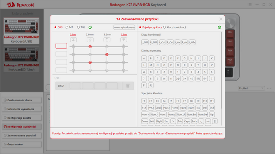Choose the 2@ key button
275x154 pixels.
point(178,79)
